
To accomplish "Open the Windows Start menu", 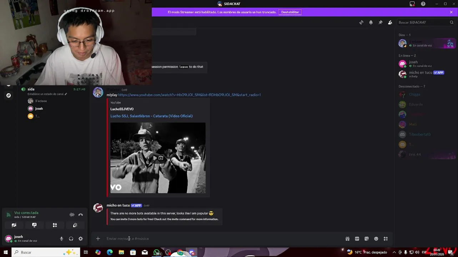I will 5,252.
